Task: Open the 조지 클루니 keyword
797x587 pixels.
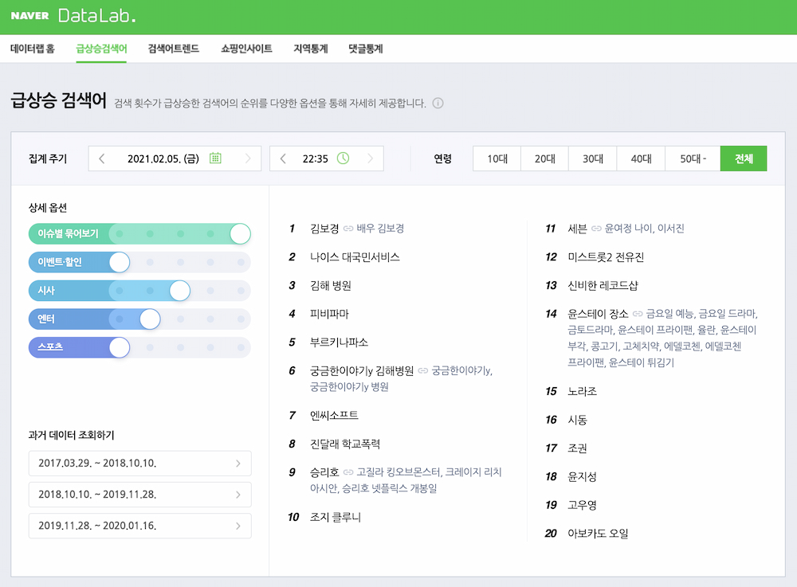Action: 336,517
